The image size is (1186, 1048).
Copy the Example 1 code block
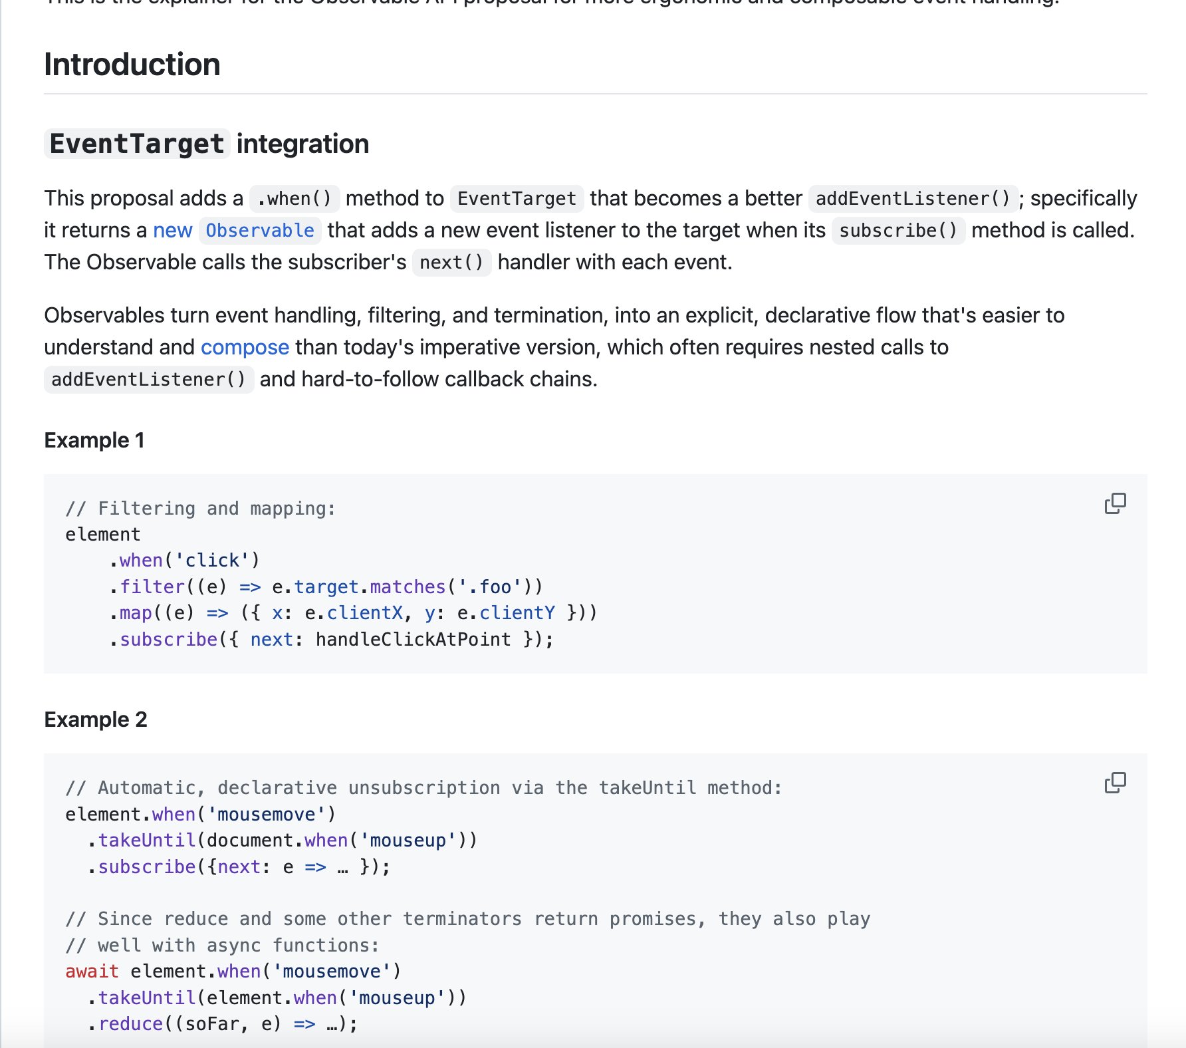[1115, 504]
